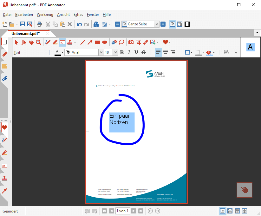Click the page number field 1 von 1
The image size is (261, 216).
tap(122, 211)
